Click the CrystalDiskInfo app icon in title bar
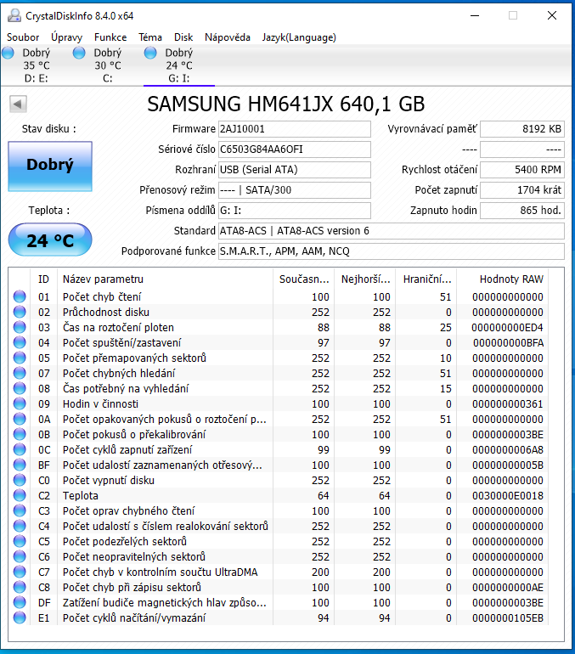 click(14, 15)
